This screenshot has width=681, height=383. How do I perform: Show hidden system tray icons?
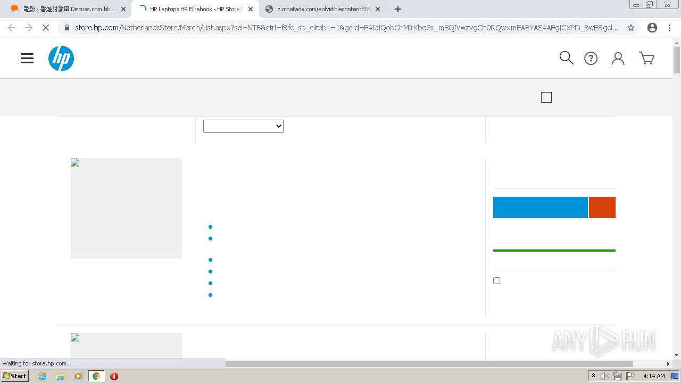[x=593, y=376]
